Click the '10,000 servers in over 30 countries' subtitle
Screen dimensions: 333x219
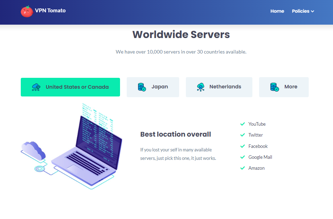coord(181,52)
